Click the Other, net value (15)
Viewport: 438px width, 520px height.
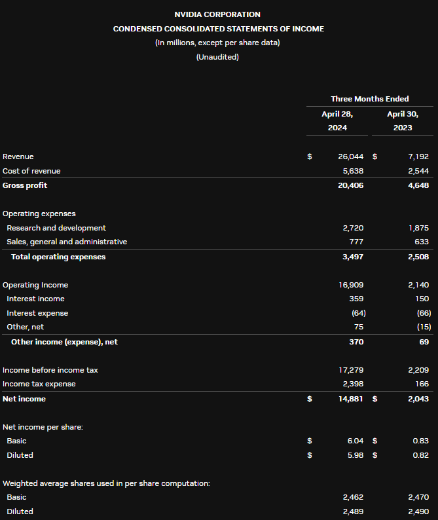tap(424, 327)
